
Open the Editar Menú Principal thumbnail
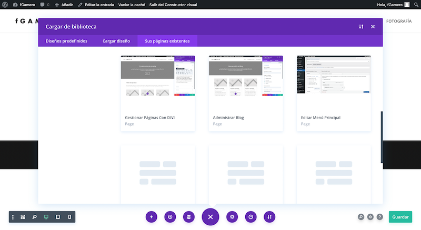click(334, 75)
